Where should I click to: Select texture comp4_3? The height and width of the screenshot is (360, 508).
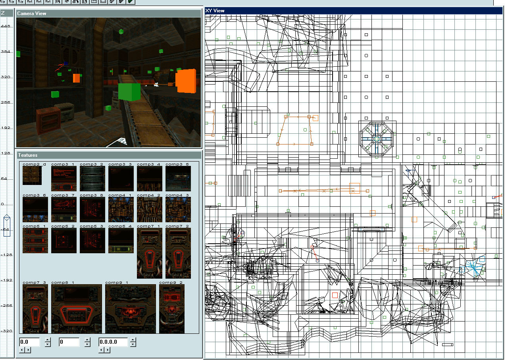tap(178, 210)
